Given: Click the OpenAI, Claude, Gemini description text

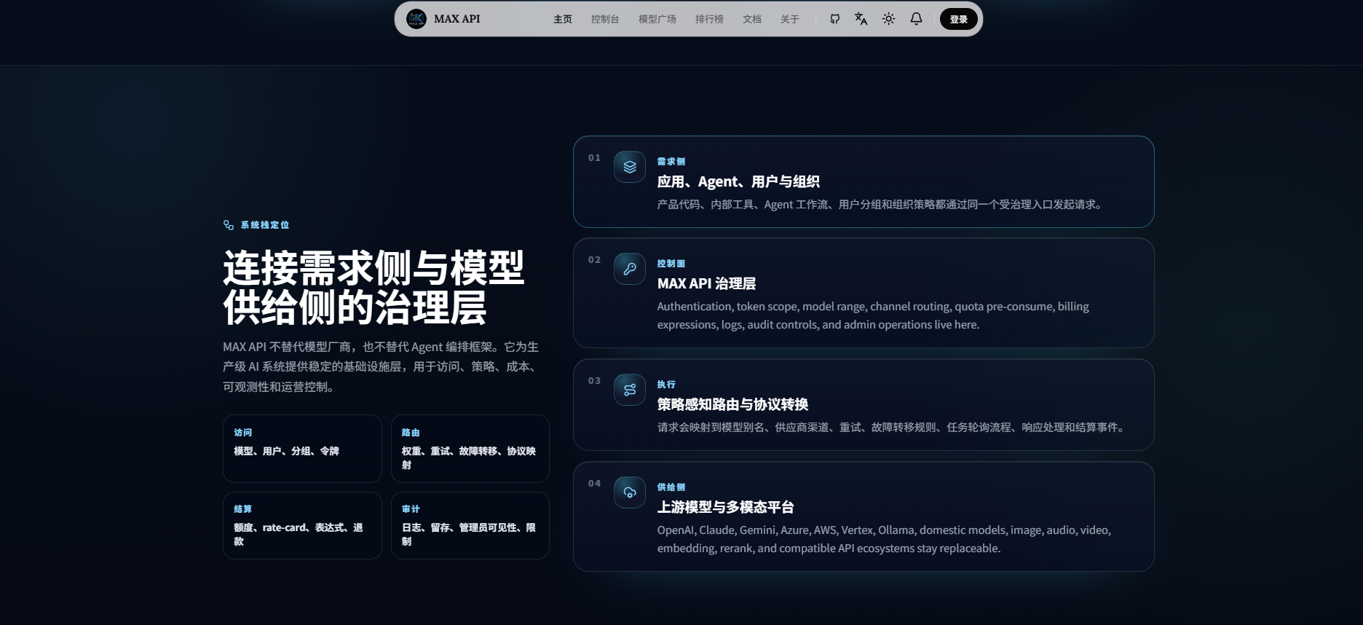Looking at the screenshot, I should [884, 539].
